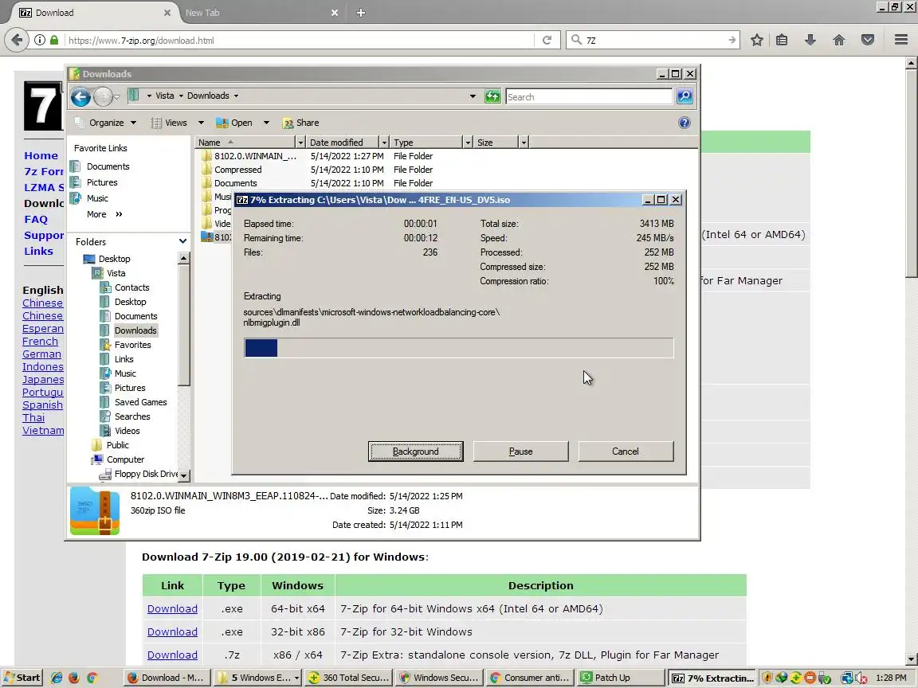Select Downloads in Folders tree

(x=135, y=330)
